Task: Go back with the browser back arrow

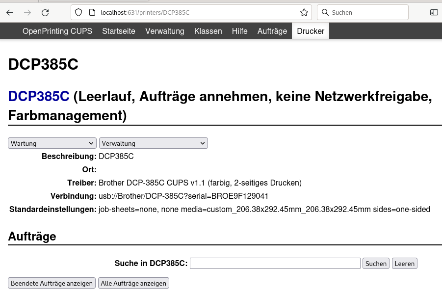Action: pyautogui.click(x=10, y=12)
